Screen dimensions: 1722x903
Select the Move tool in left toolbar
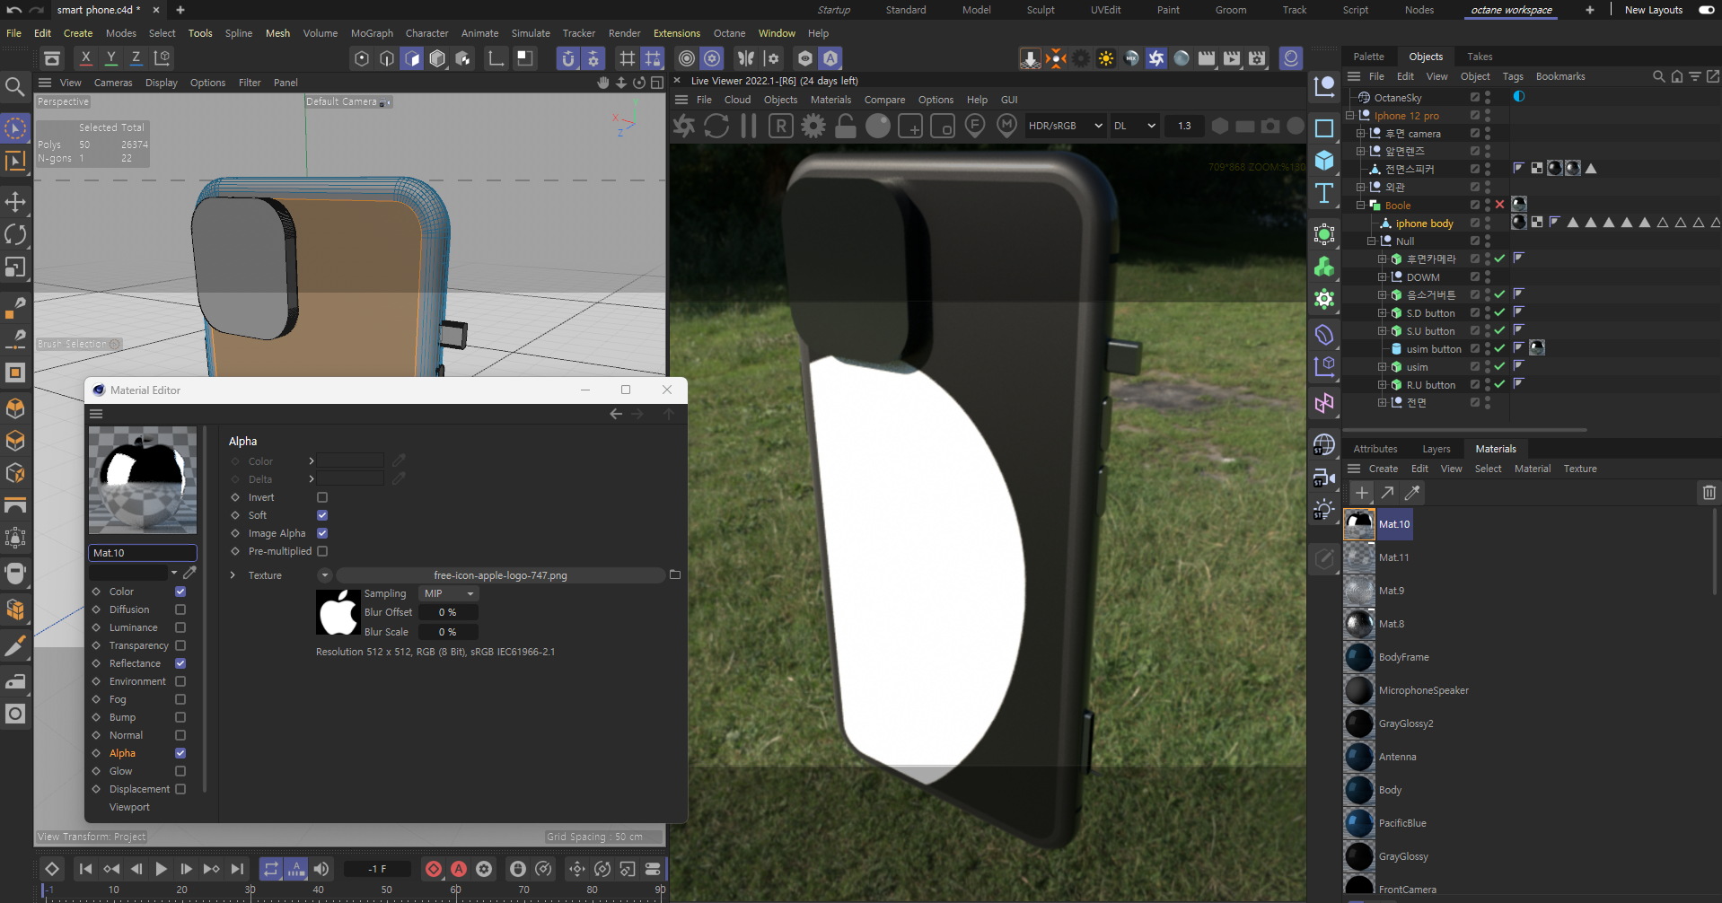click(x=15, y=201)
